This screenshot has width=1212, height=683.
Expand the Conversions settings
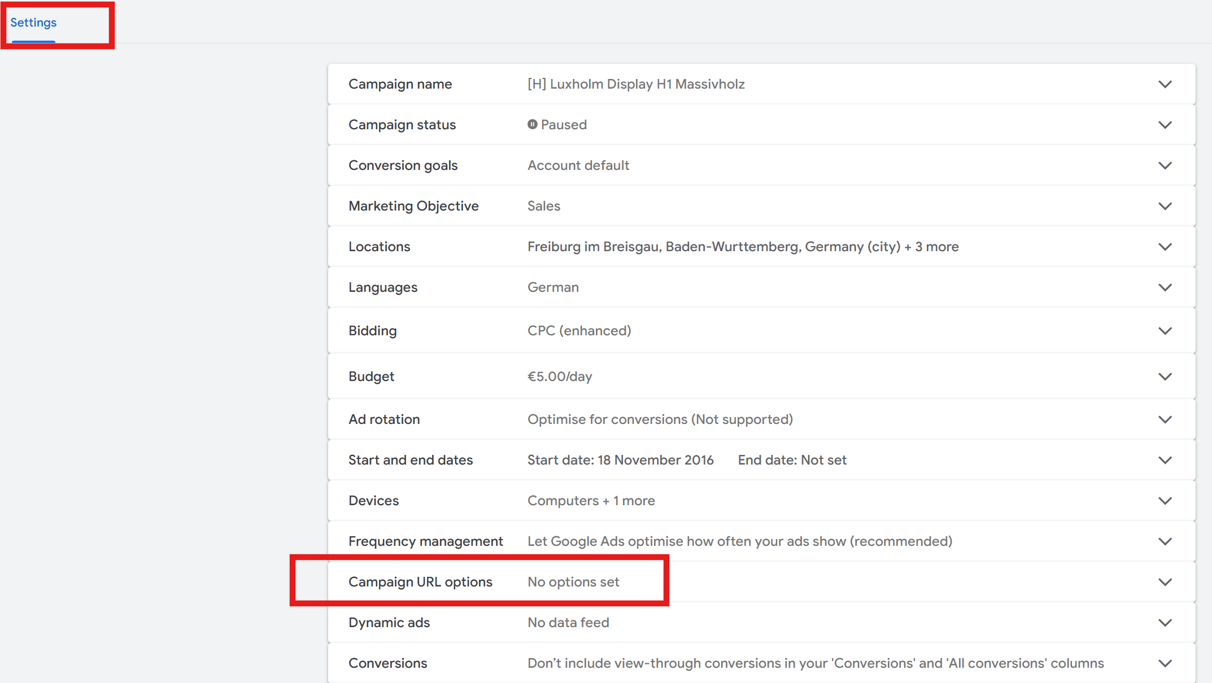point(1165,663)
